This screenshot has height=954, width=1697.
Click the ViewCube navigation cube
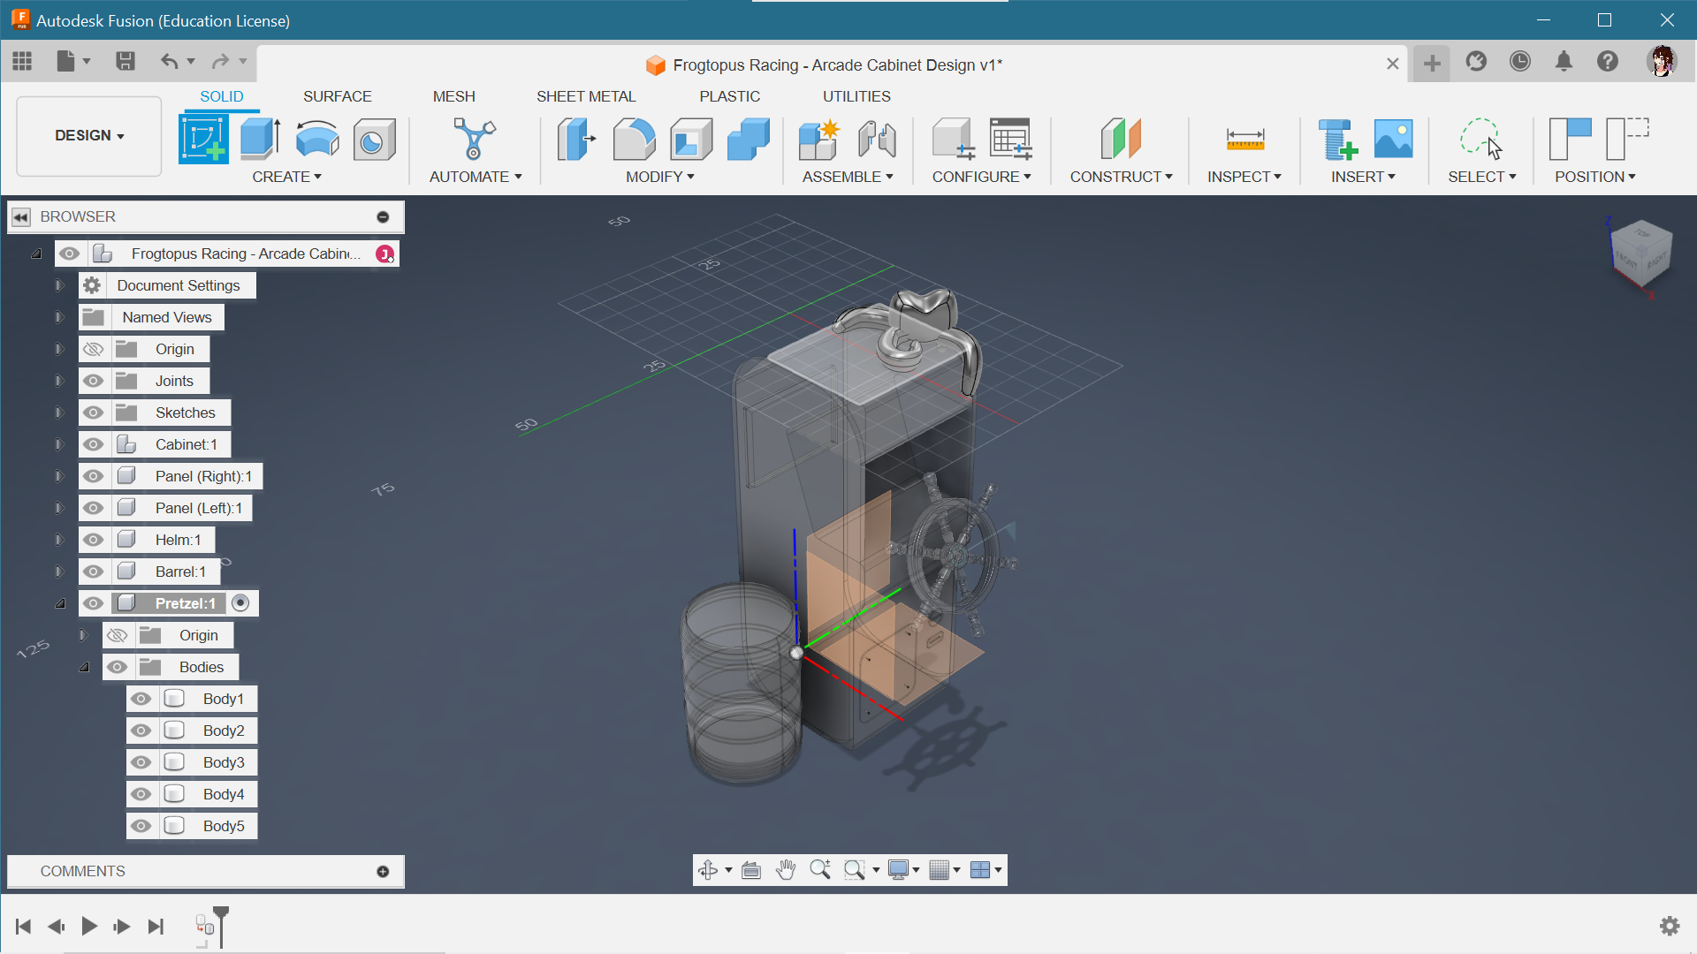point(1641,253)
